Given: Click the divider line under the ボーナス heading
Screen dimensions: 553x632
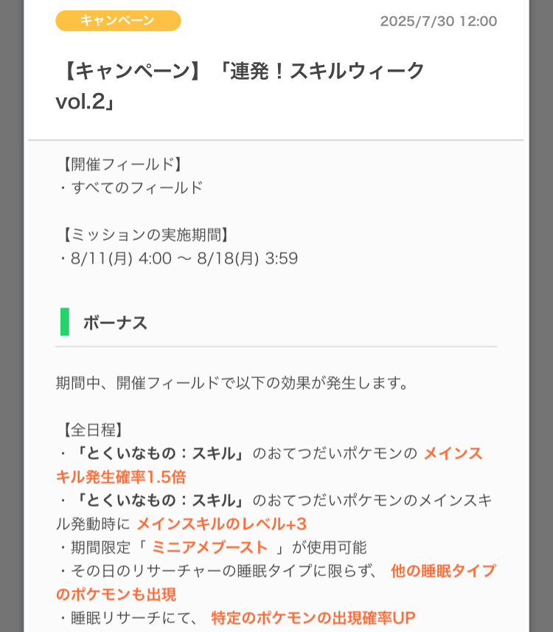Looking at the screenshot, I should 276,346.
